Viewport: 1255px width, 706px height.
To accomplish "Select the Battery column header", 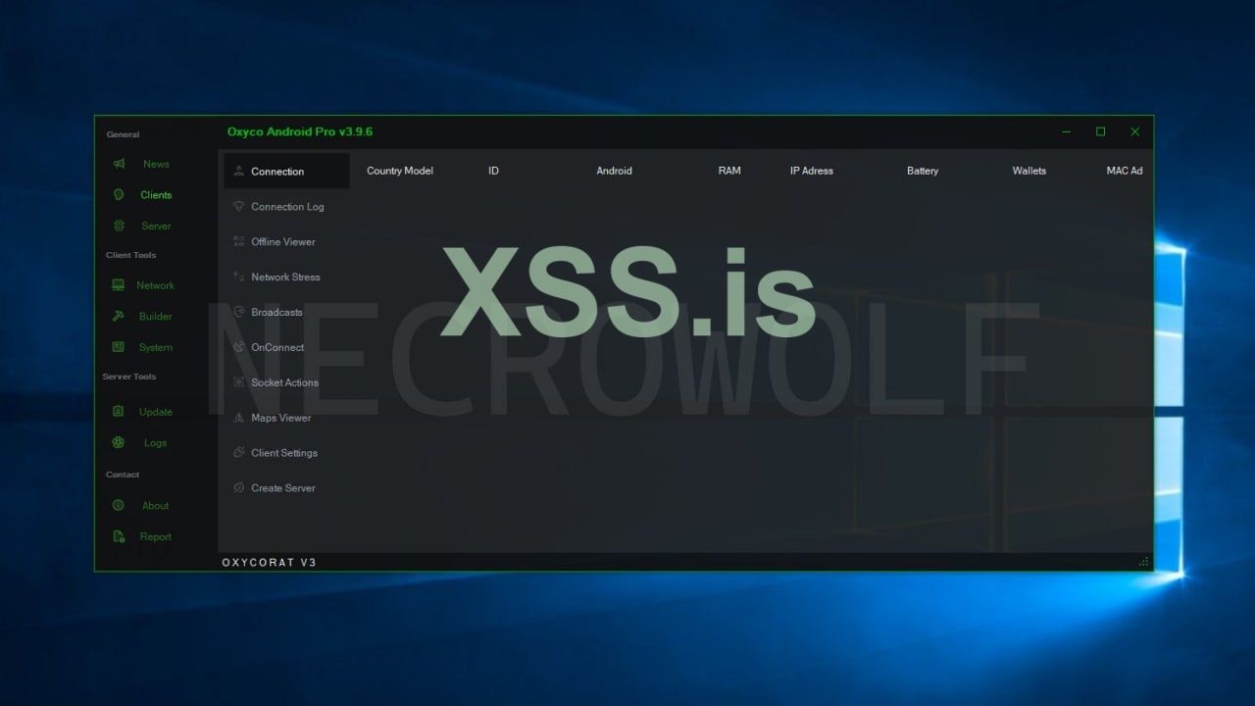I will coord(923,171).
